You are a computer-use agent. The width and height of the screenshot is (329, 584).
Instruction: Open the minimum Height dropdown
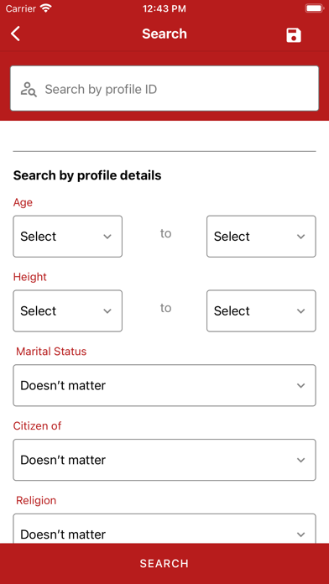pos(67,310)
